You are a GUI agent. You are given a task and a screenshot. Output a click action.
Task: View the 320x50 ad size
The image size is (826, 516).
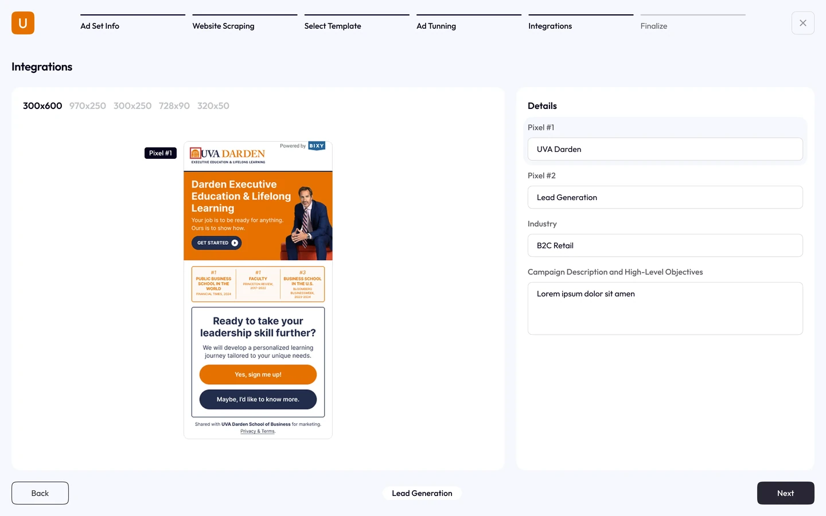pos(213,105)
